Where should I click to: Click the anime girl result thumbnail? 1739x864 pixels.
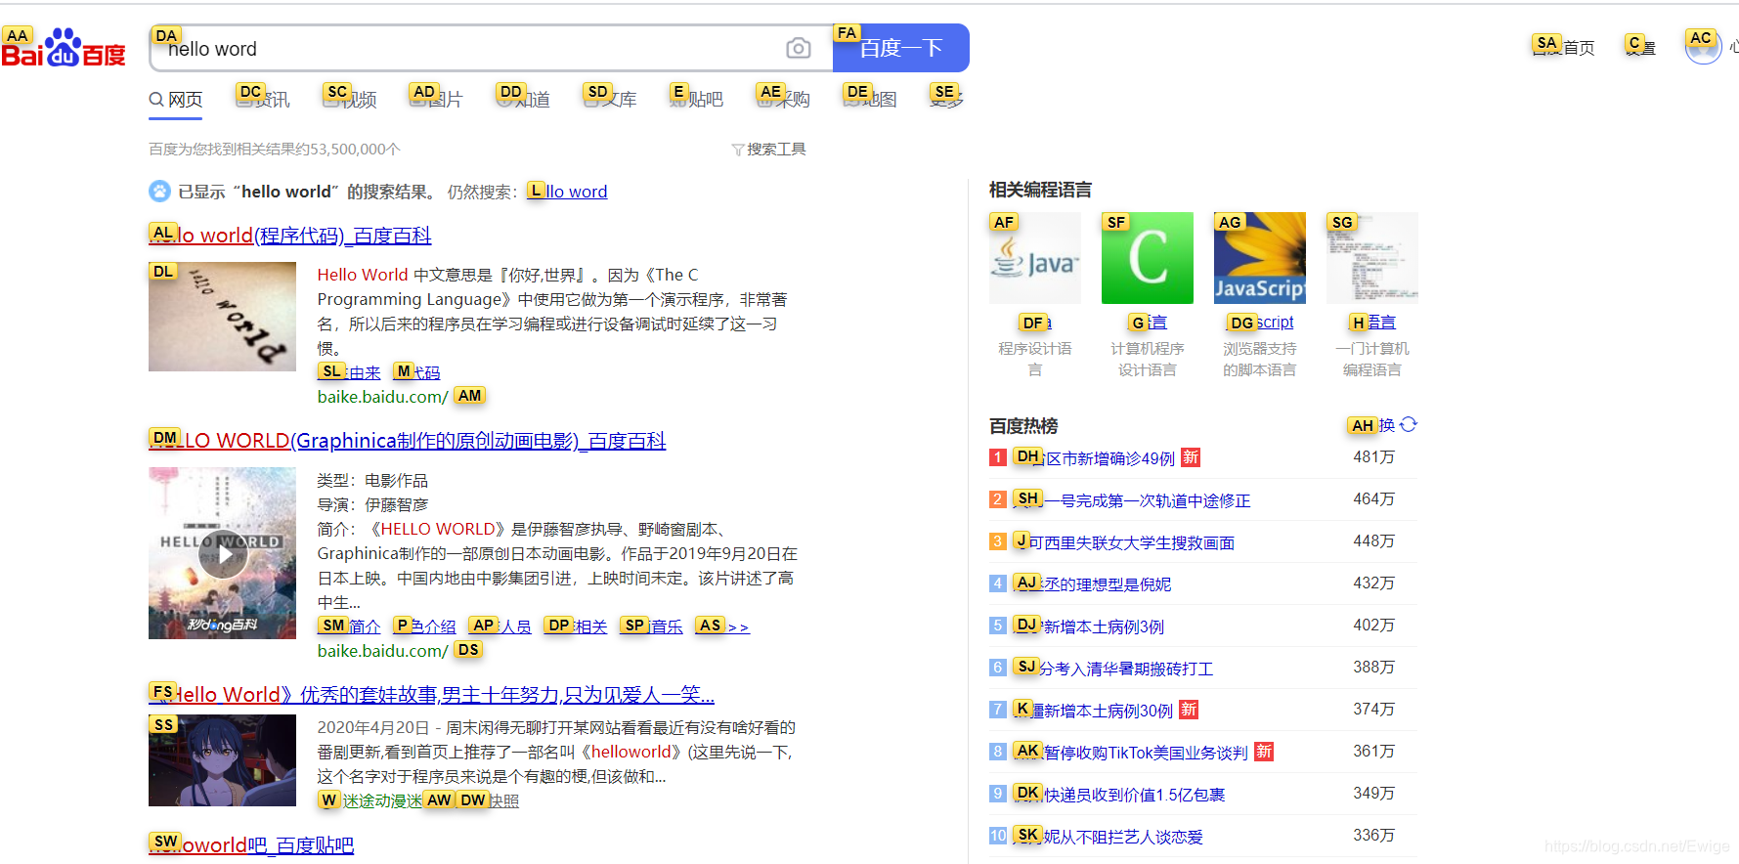click(222, 760)
